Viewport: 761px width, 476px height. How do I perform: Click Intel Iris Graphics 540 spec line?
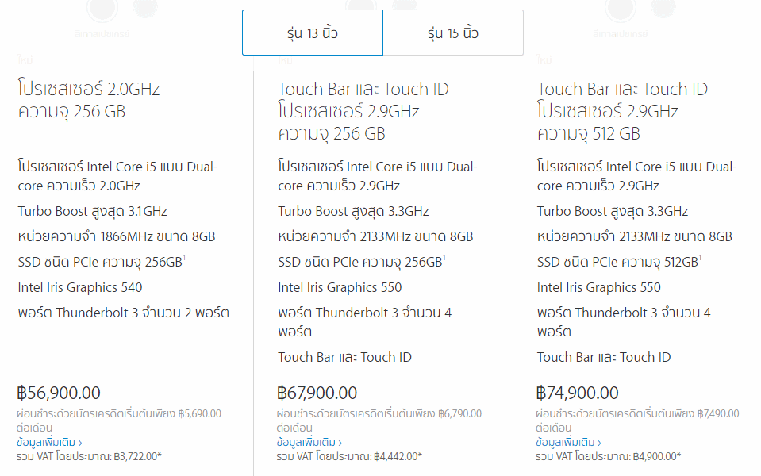80,287
